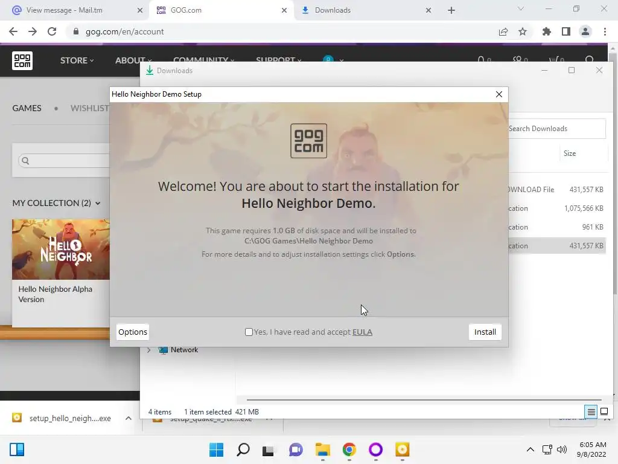
Task: Open the Chrome three-dot menu
Action: [x=605, y=31]
